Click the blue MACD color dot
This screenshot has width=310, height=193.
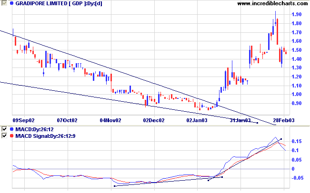pos(11,129)
